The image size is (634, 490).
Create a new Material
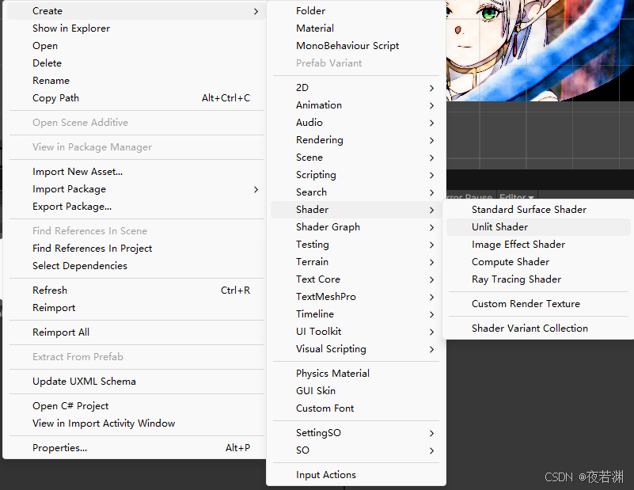[x=356, y=28]
